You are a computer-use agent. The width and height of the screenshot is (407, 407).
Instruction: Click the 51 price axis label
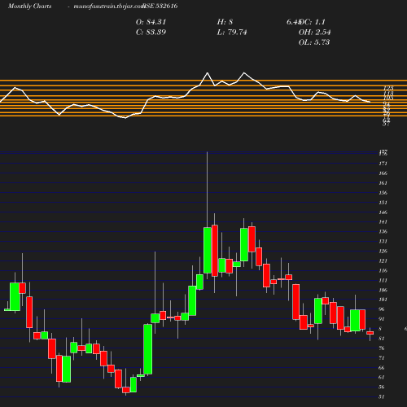click(x=382, y=396)
